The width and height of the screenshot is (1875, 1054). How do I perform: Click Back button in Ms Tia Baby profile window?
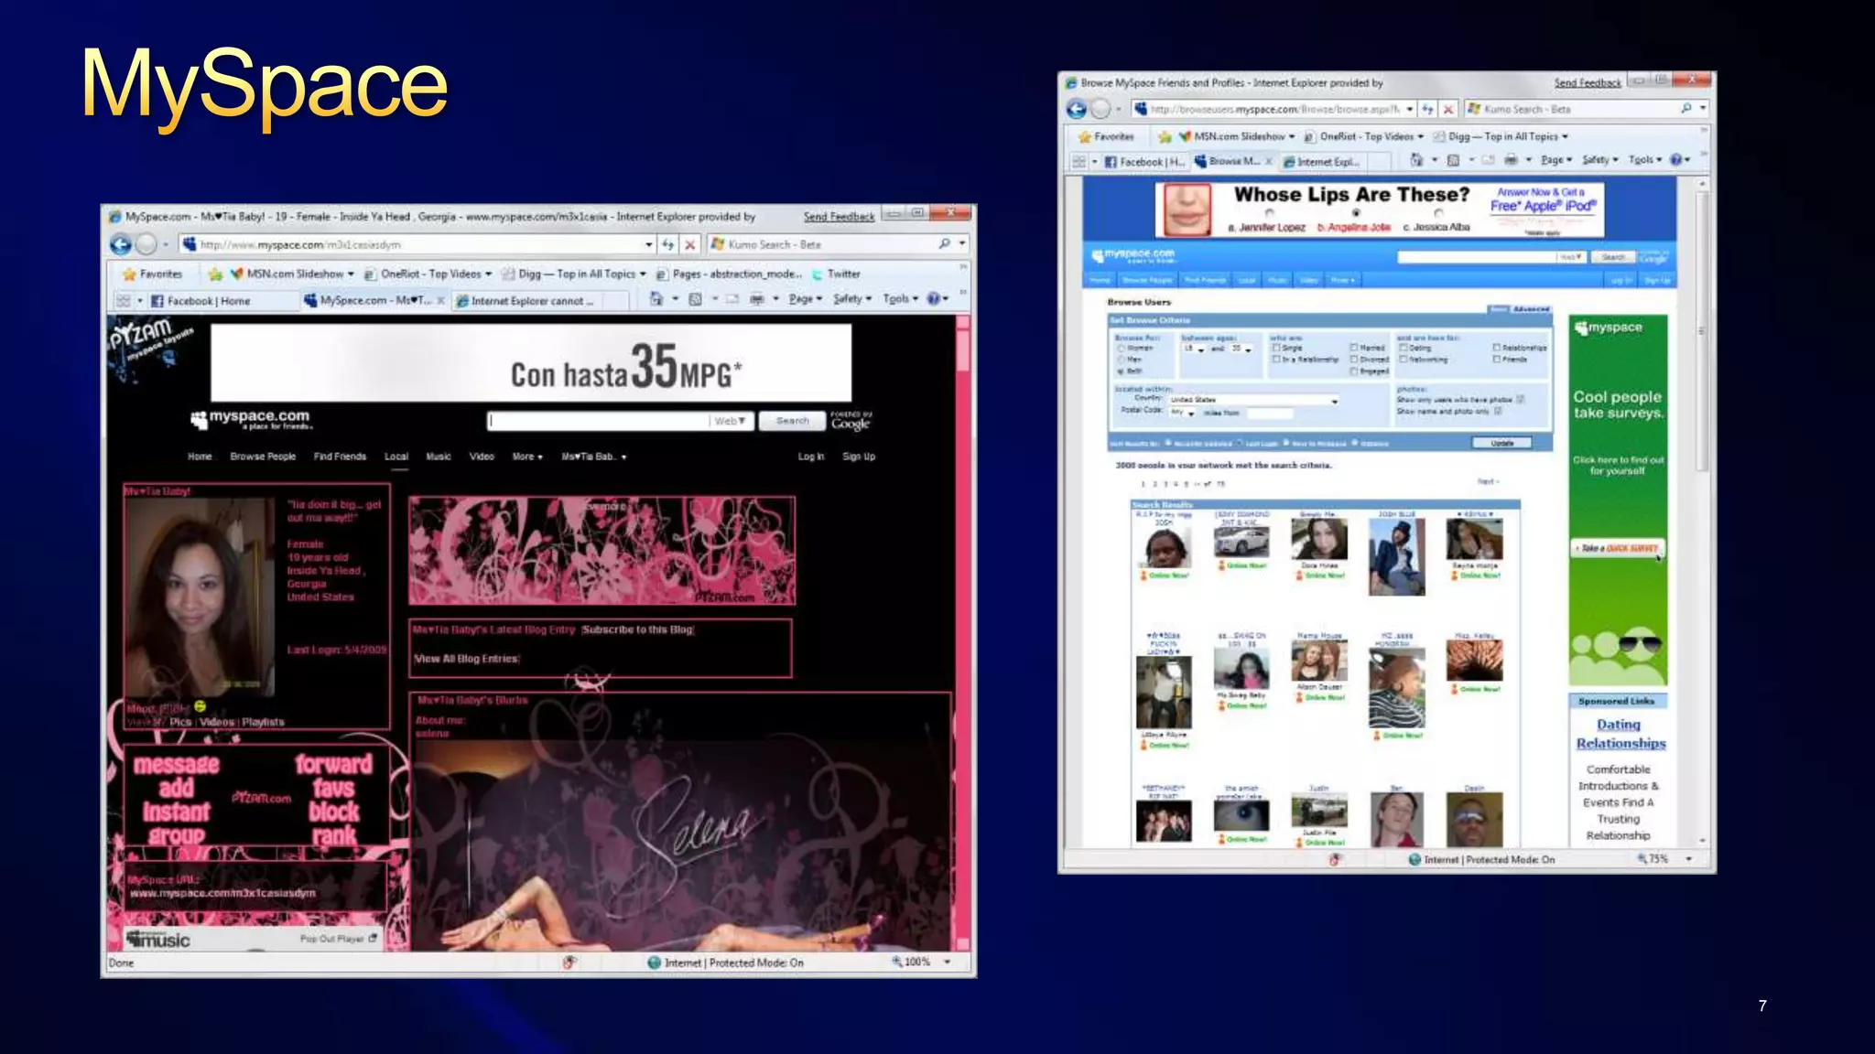(x=120, y=244)
